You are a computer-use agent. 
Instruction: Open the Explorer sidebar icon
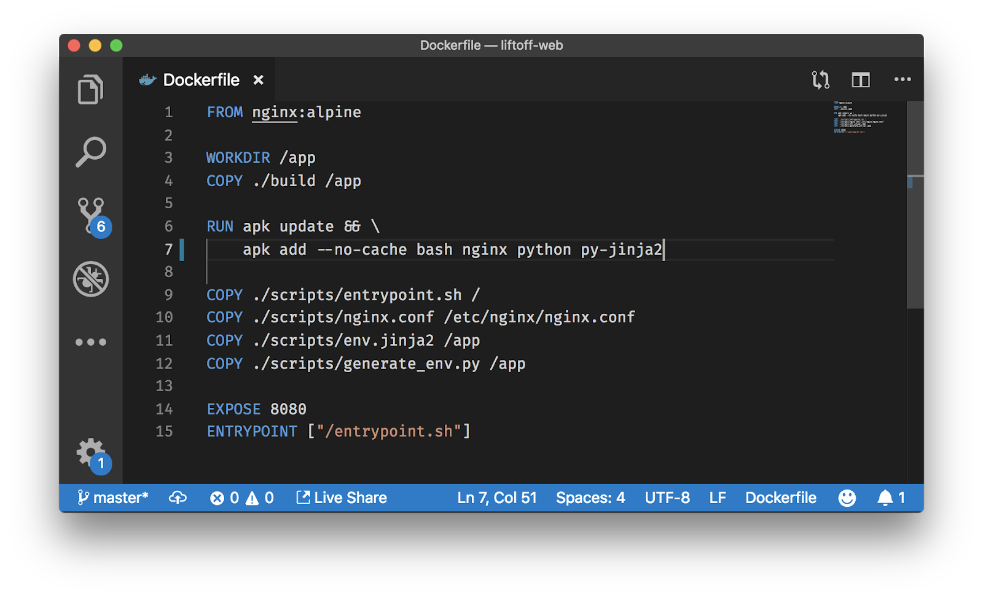click(91, 89)
